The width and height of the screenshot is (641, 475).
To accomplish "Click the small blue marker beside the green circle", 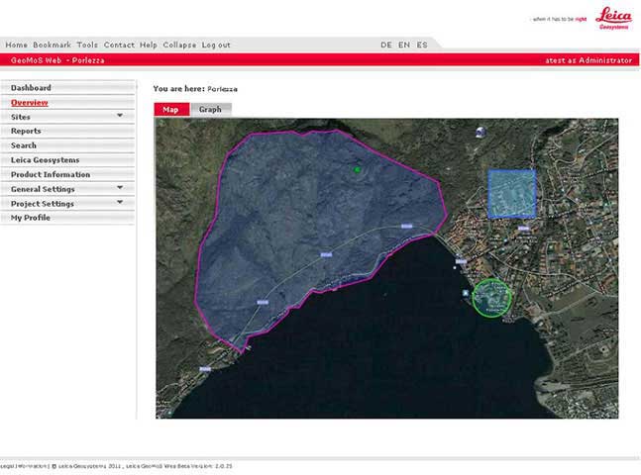I will point(466,293).
